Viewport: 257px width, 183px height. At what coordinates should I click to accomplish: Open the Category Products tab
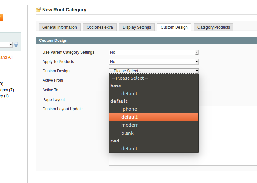pyautogui.click(x=214, y=27)
